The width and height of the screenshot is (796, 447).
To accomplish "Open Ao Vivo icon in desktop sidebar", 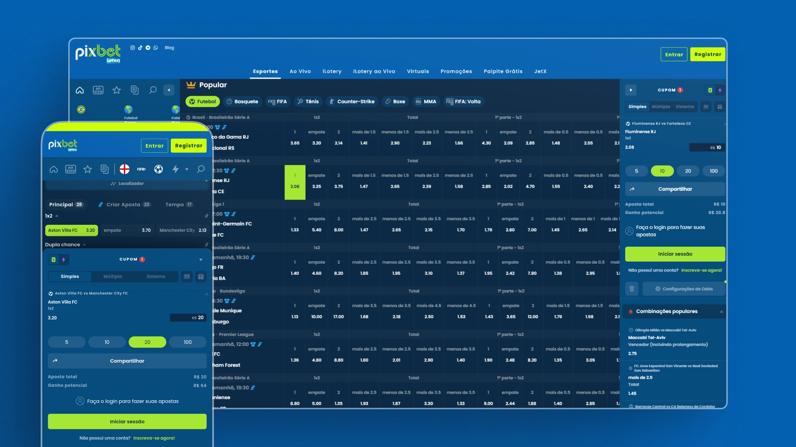I will pyautogui.click(x=98, y=90).
